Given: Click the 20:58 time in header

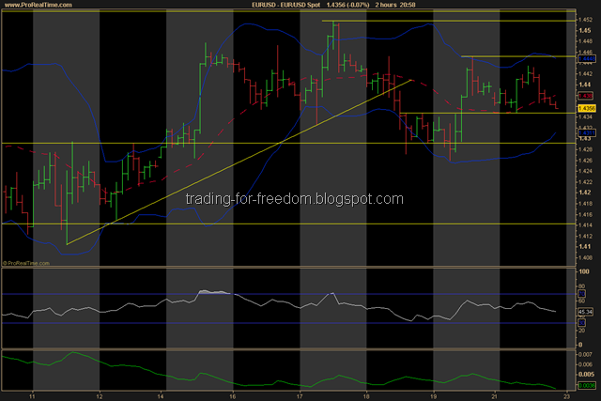Looking at the screenshot, I should (408, 5).
